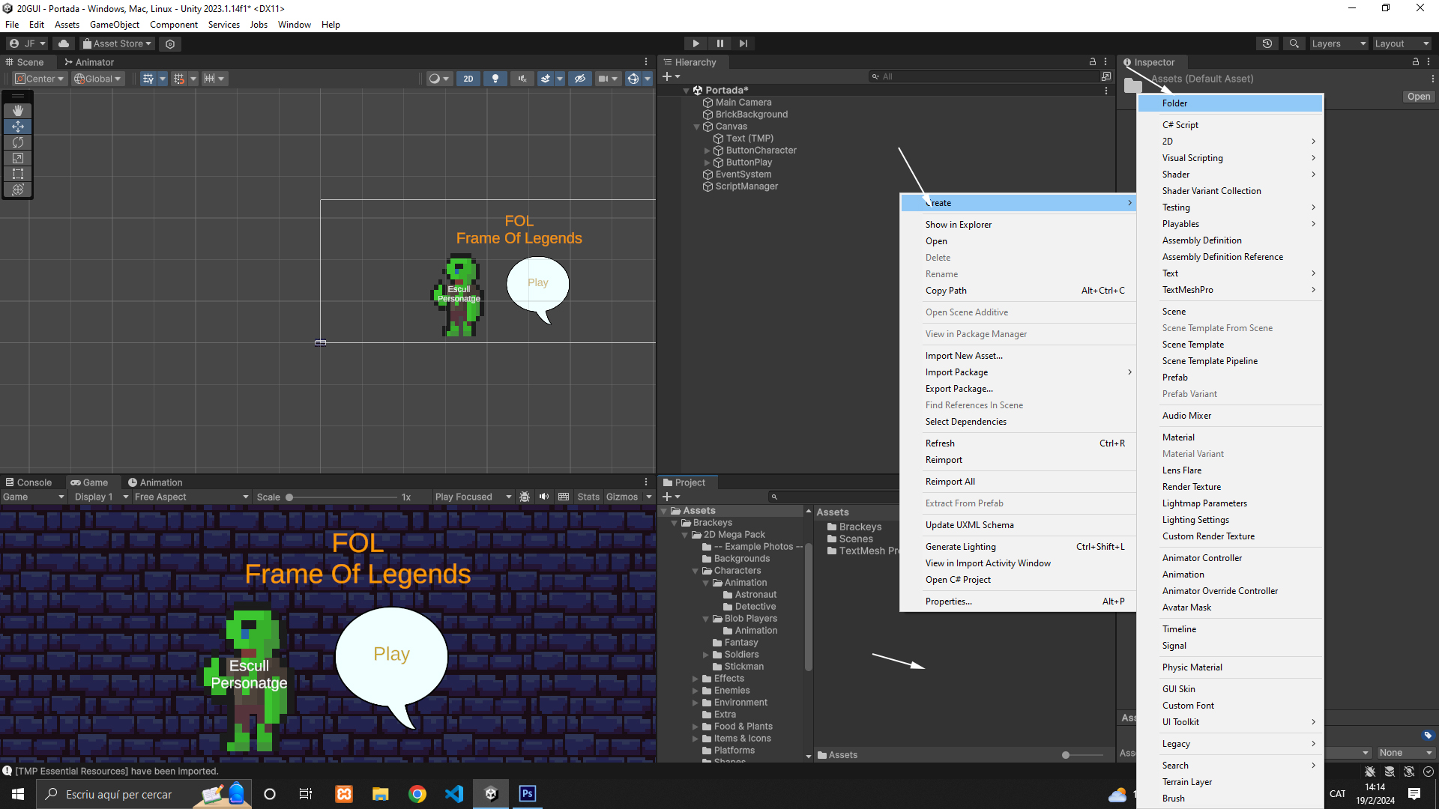This screenshot has width=1439, height=809.
Task: Switch to the Animator tab
Action: [89, 62]
